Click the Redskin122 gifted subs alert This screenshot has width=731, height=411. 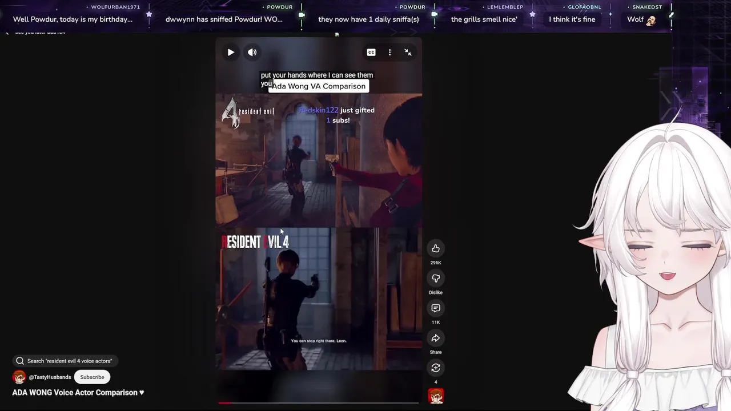point(337,115)
